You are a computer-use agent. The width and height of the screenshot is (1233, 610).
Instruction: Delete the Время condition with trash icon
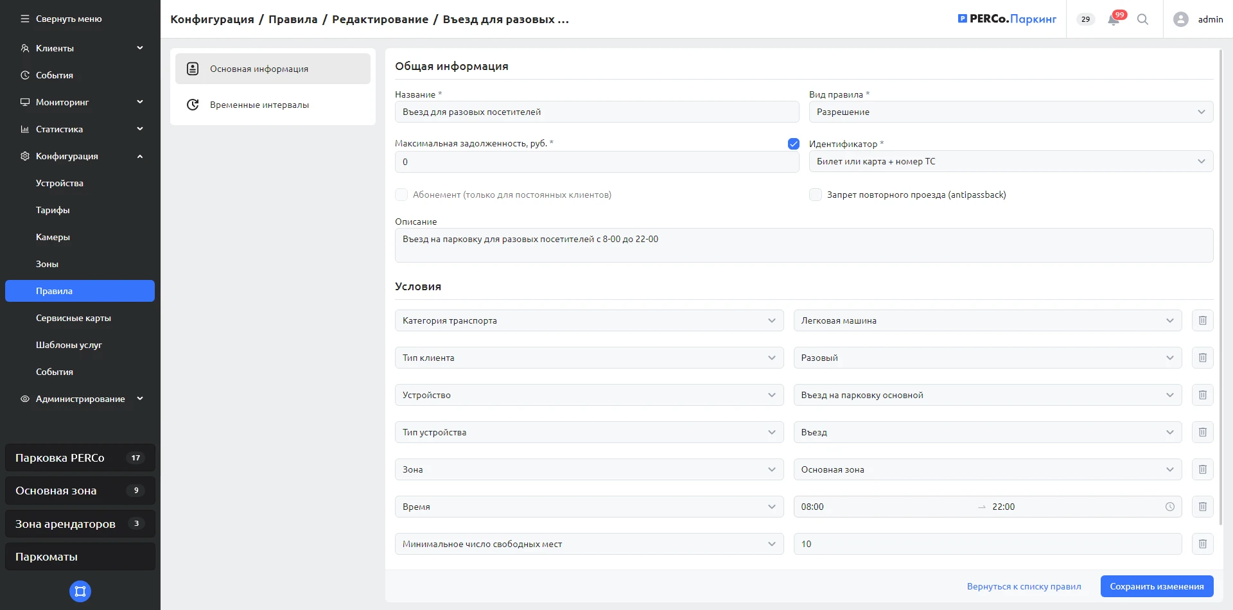1202,507
